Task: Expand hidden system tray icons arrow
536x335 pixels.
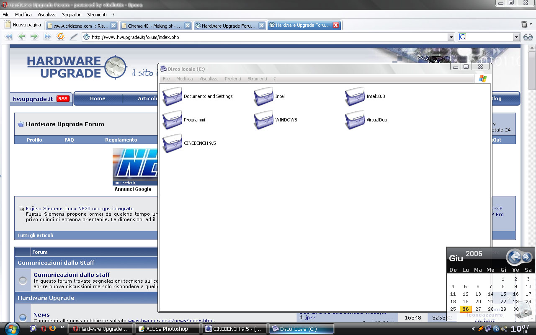Action: [x=474, y=329]
